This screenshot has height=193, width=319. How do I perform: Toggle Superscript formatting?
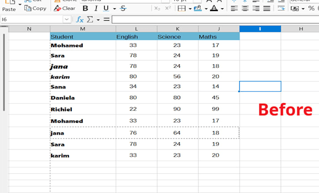coord(168,8)
